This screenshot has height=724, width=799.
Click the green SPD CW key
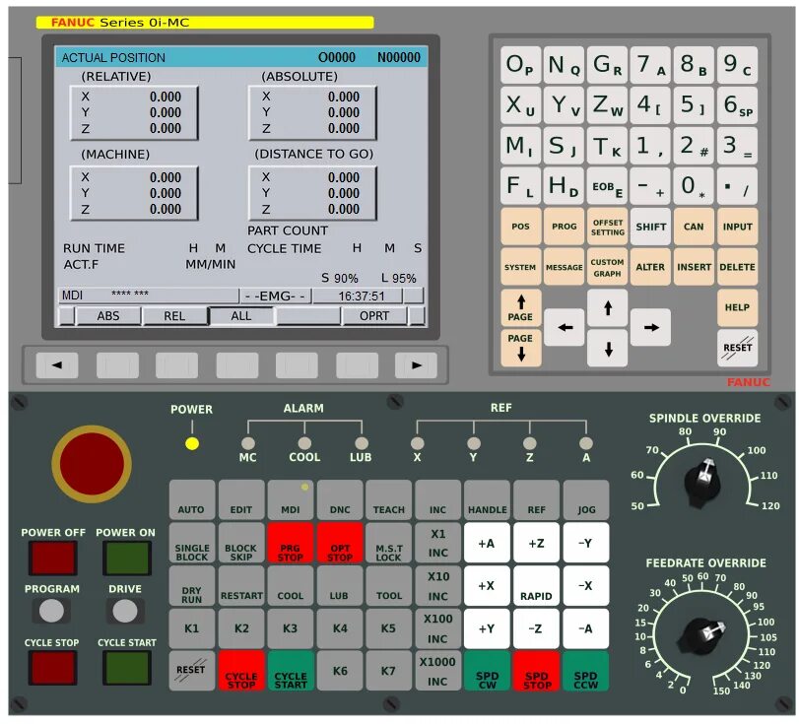tap(487, 671)
